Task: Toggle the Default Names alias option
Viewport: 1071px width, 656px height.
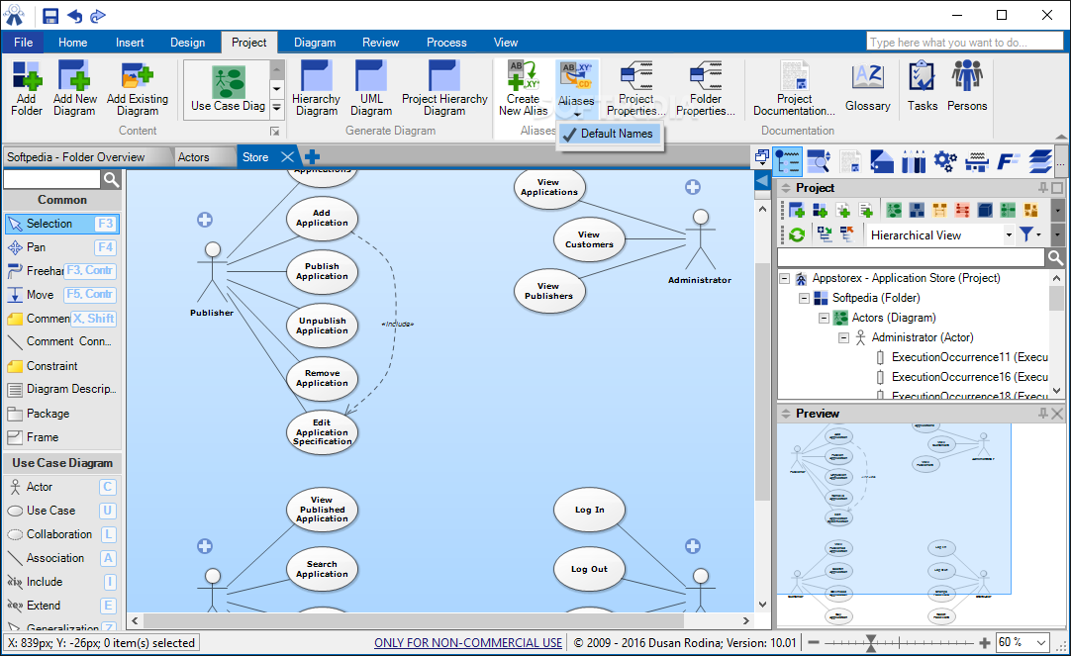Action: [610, 134]
